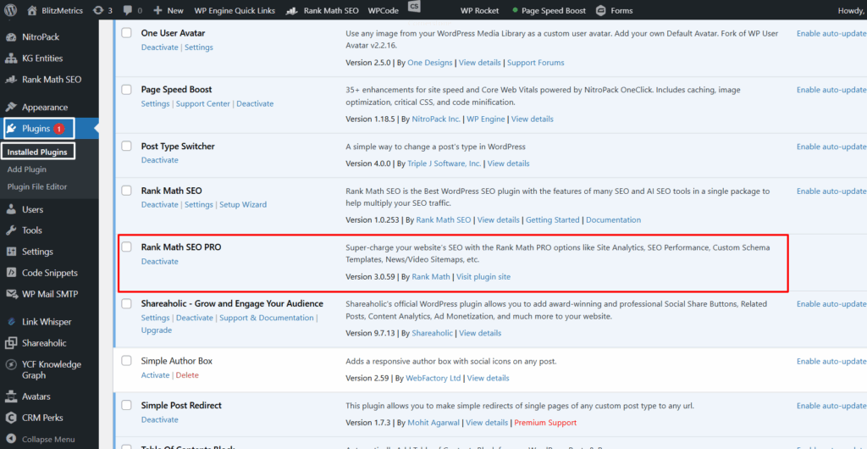This screenshot has height=449, width=867.
Task: Open Triple J Software, Inc. author link
Action: 444,164
